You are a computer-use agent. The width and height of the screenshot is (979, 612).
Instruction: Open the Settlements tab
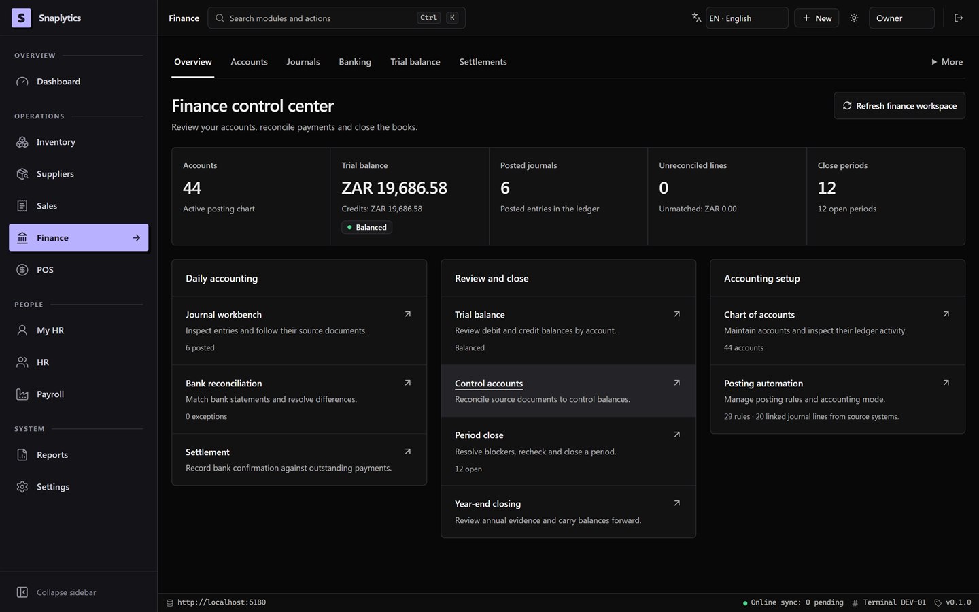(x=483, y=62)
